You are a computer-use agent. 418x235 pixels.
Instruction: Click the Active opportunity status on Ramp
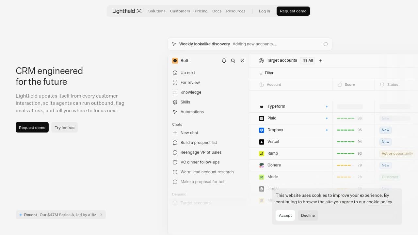(397, 153)
